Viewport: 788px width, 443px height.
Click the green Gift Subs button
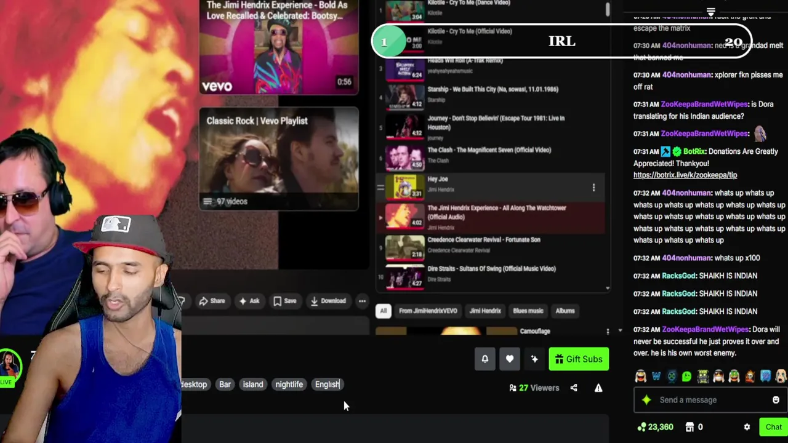click(x=579, y=359)
